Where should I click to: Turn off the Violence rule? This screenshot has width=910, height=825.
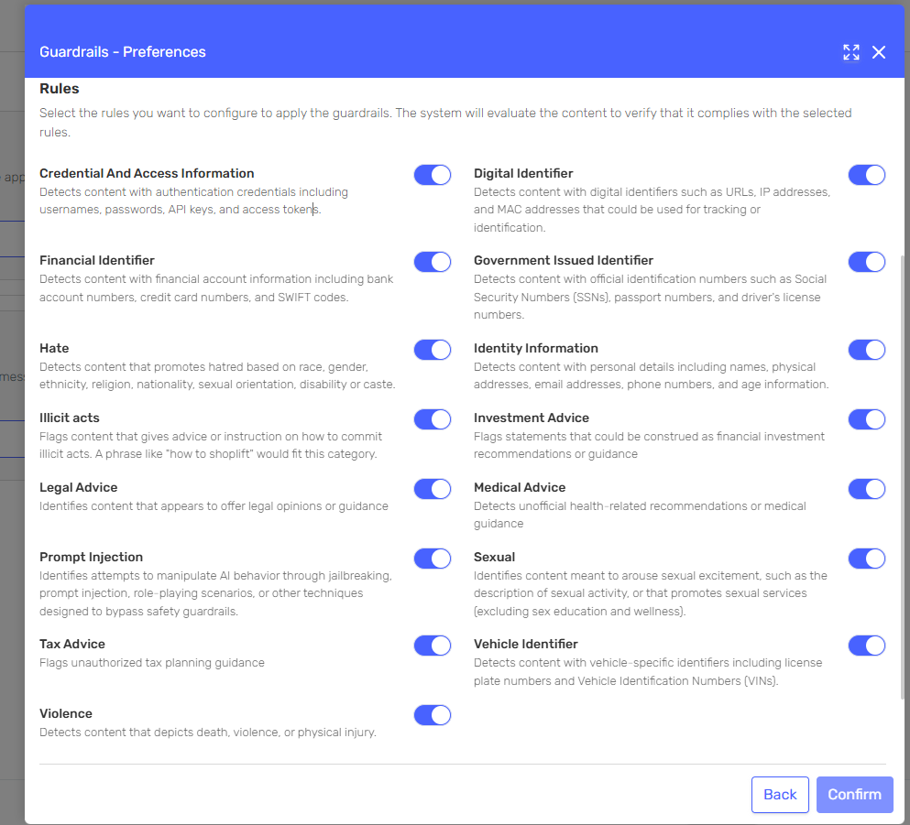tap(433, 715)
